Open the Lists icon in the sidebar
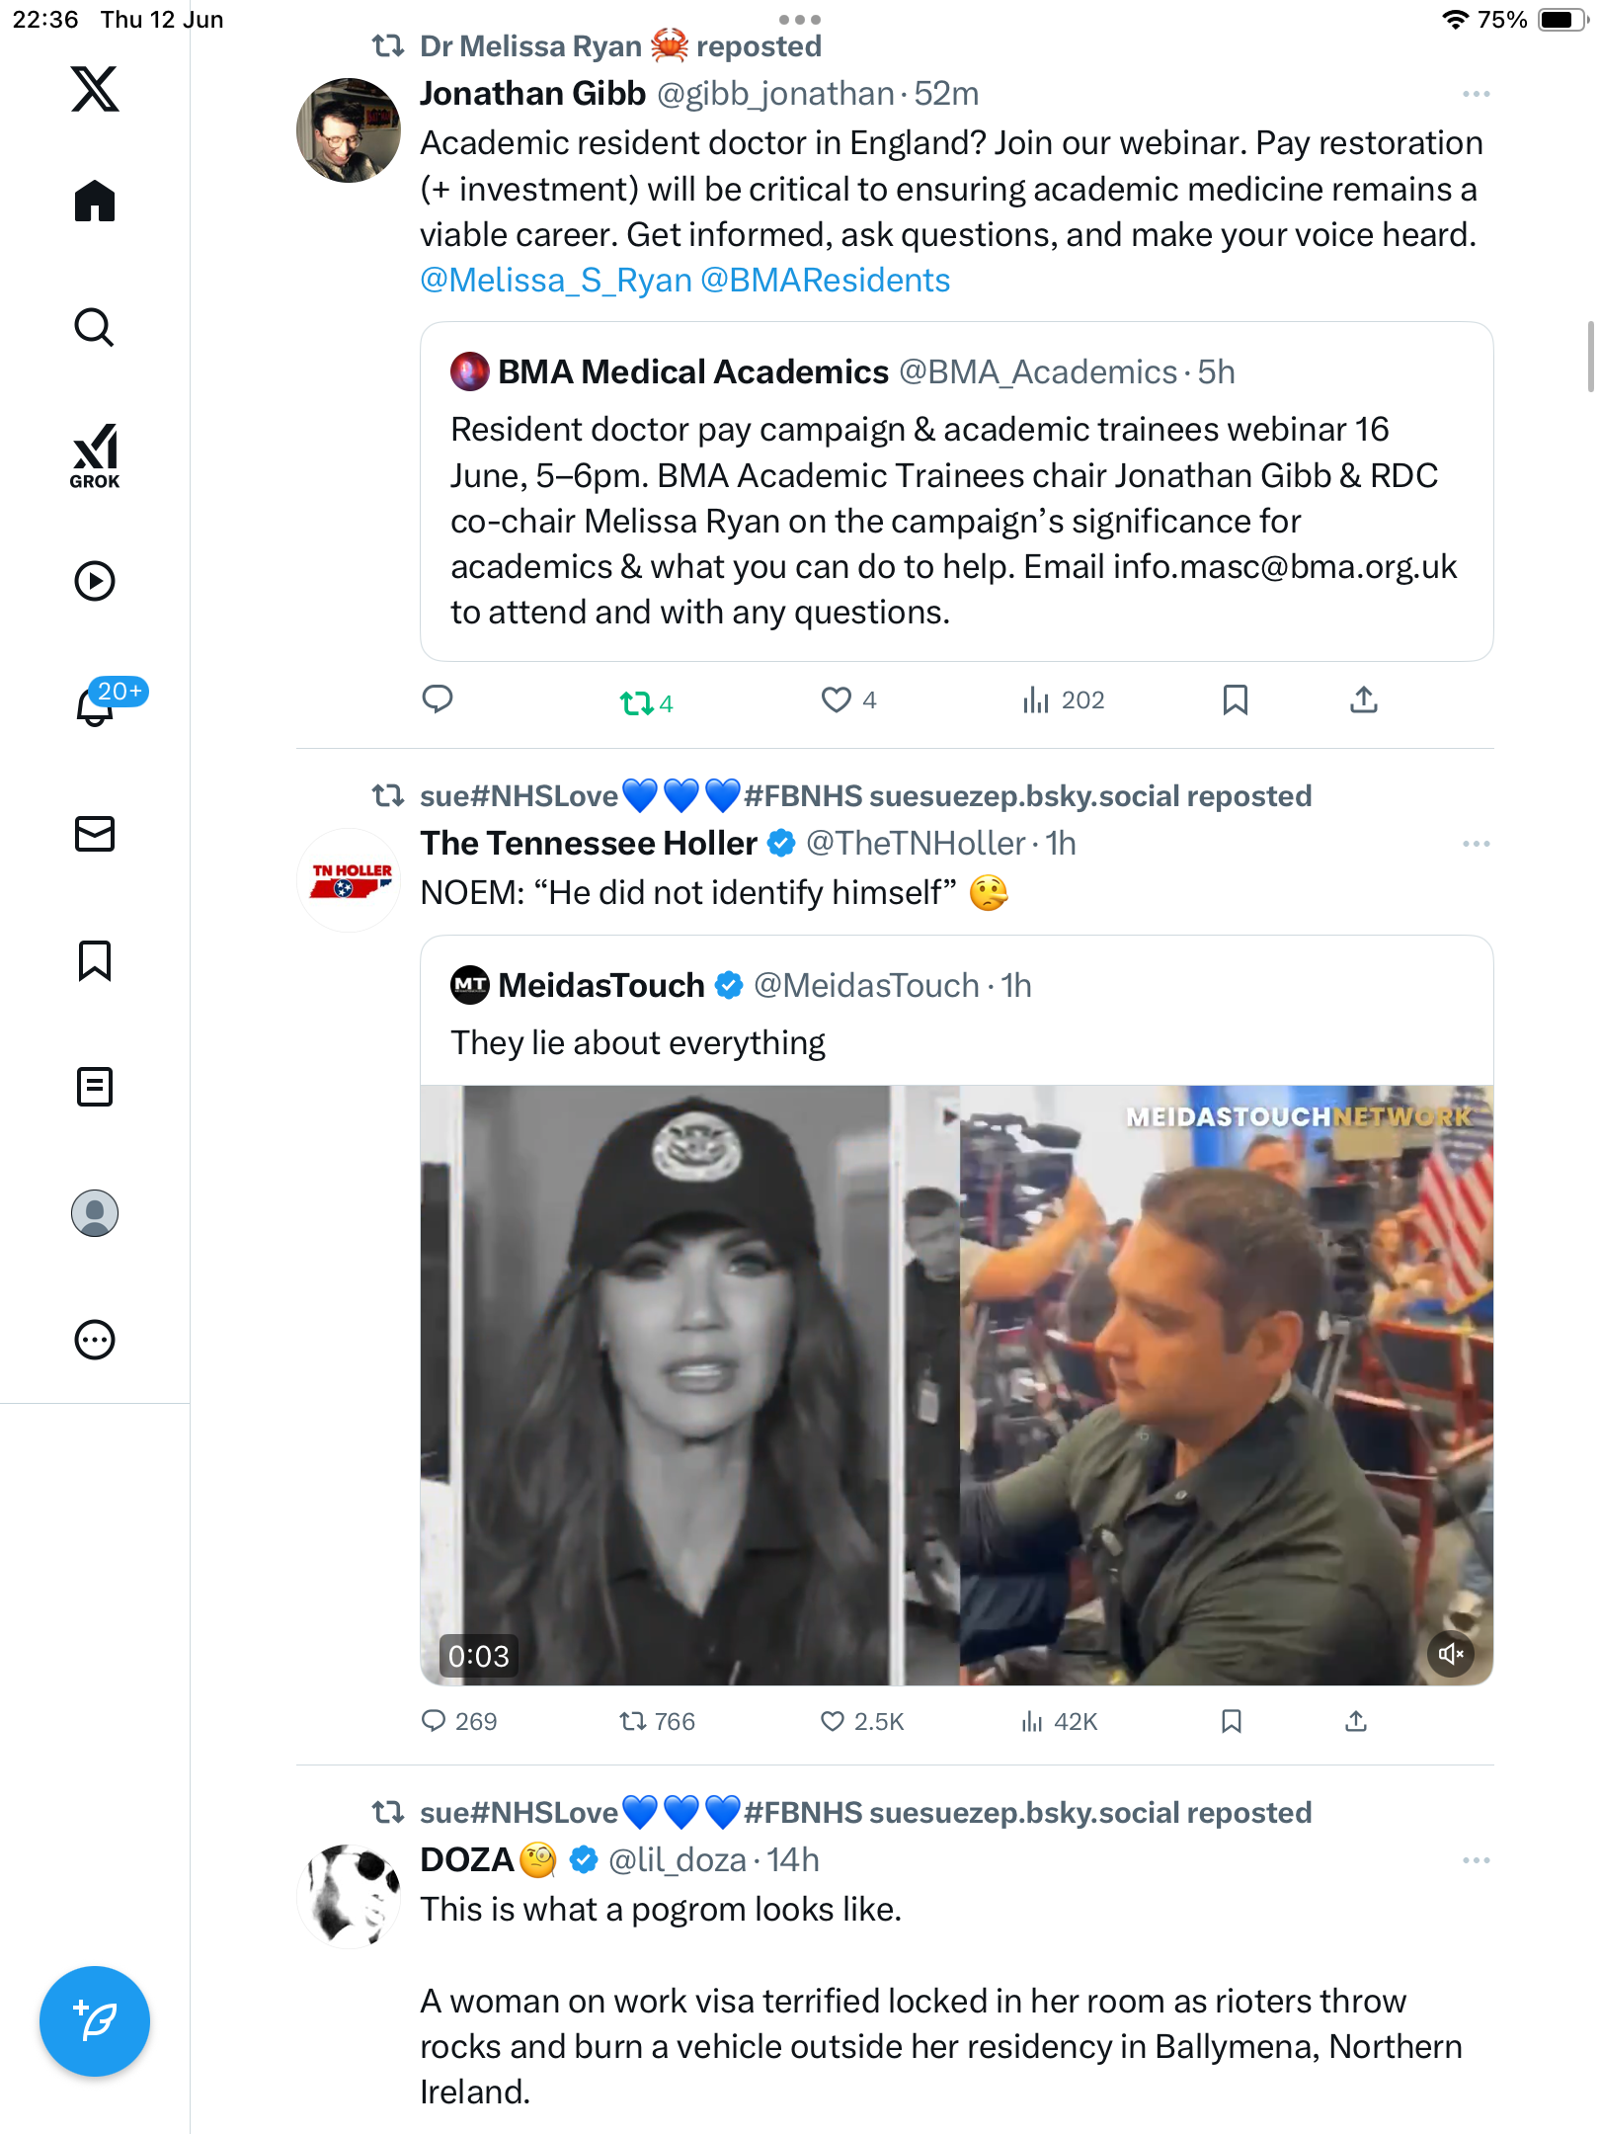Image resolution: width=1600 pixels, height=2134 pixels. 95,1087
